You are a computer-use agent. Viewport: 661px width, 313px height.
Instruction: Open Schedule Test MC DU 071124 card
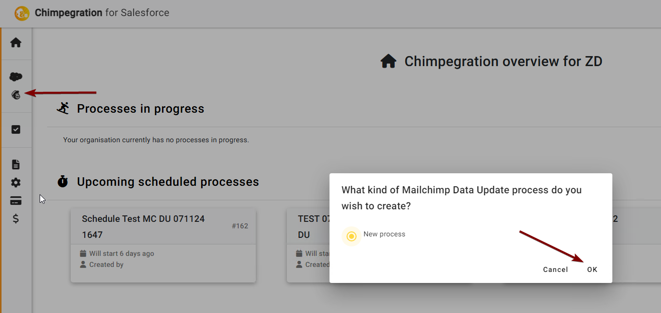(x=163, y=245)
